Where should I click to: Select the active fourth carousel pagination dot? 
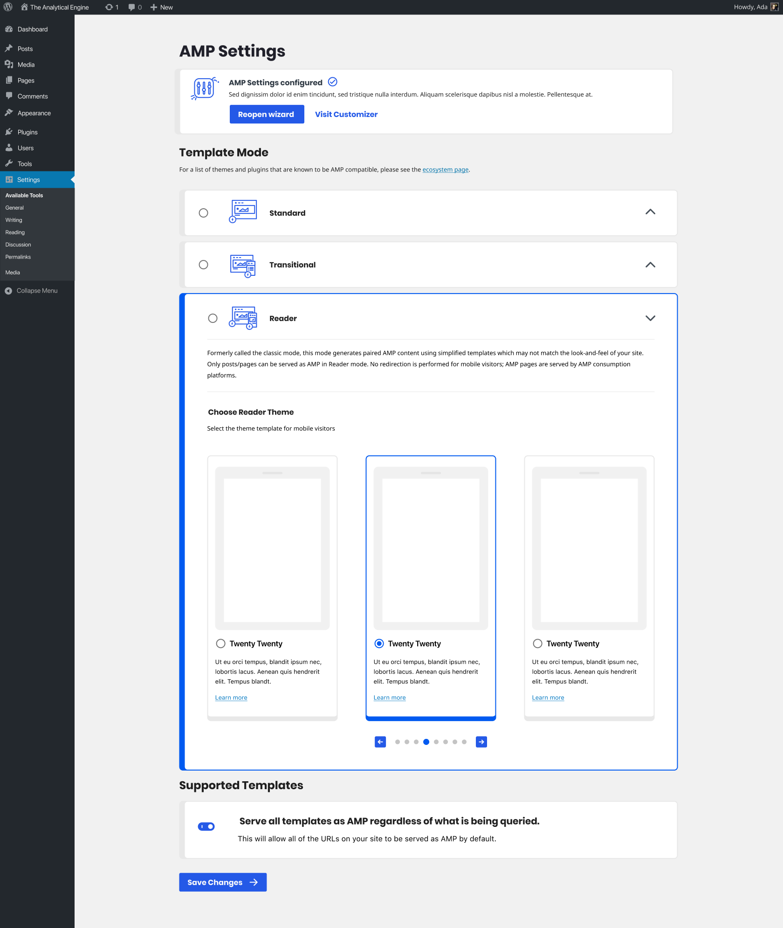pos(426,742)
